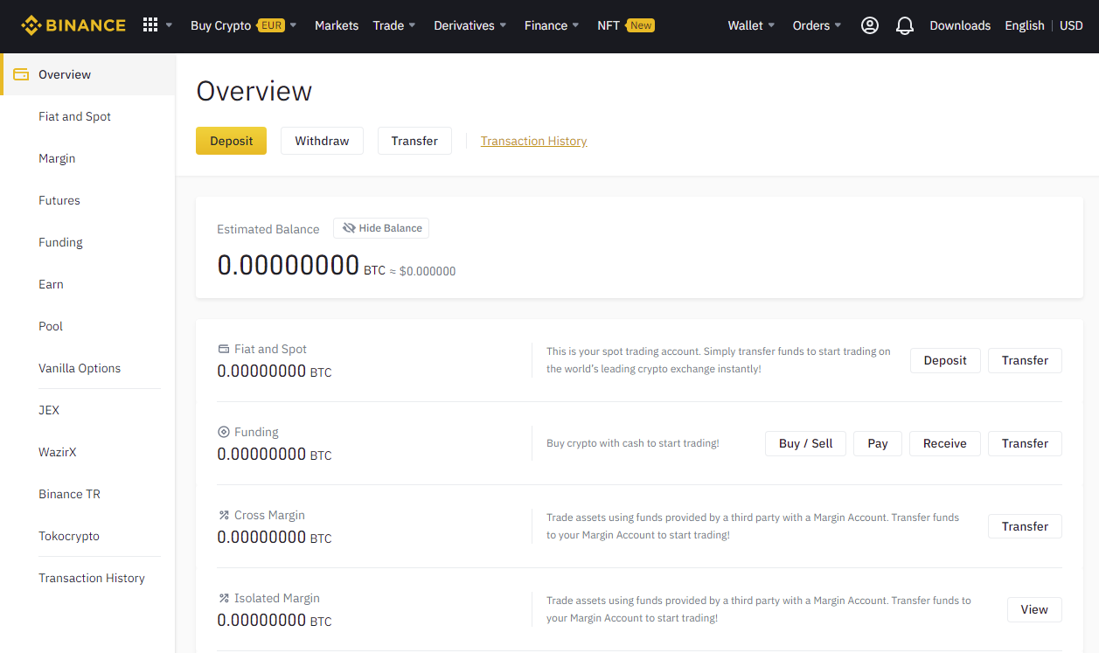The width and height of the screenshot is (1099, 653).
Task: Click Deposit in the Fiat and Spot row
Action: (945, 360)
